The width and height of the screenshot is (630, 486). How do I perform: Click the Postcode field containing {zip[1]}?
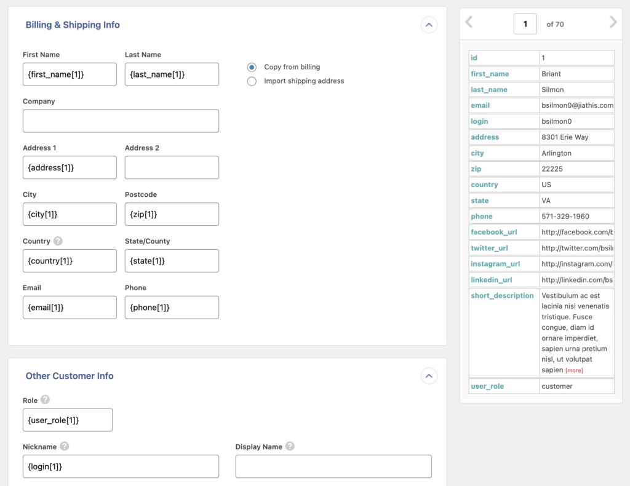172,214
